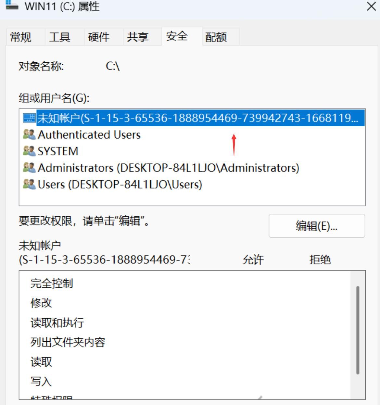The height and width of the screenshot is (405, 380).
Task: Open the 工具 tab
Action: click(60, 37)
